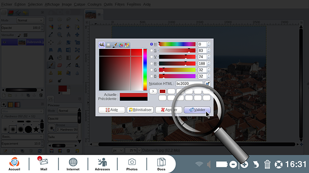The width and height of the screenshot is (309, 173).
Task: Open the Basic brush tag dropdown
Action: point(22,137)
